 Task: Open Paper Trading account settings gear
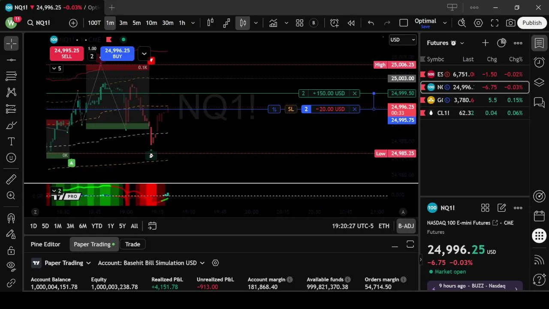click(215, 263)
